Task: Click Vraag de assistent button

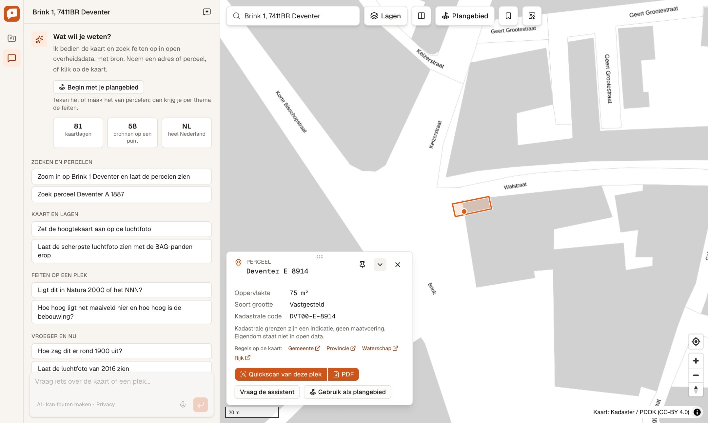Action: coord(267,392)
